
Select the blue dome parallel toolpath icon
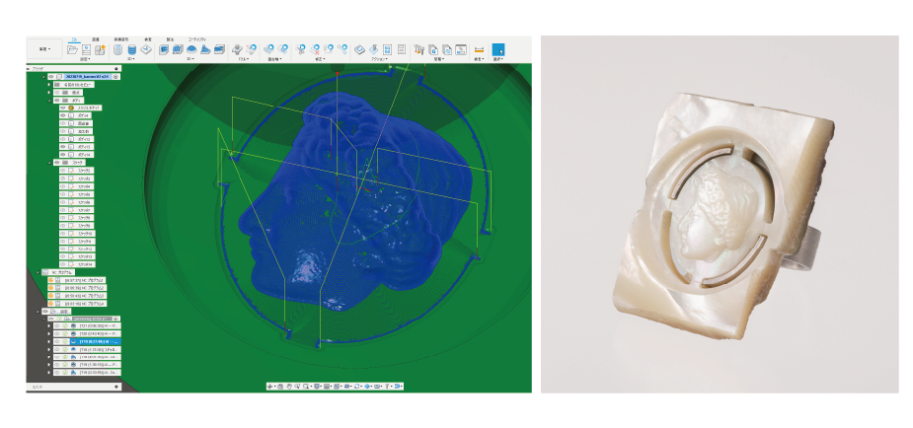[x=191, y=49]
